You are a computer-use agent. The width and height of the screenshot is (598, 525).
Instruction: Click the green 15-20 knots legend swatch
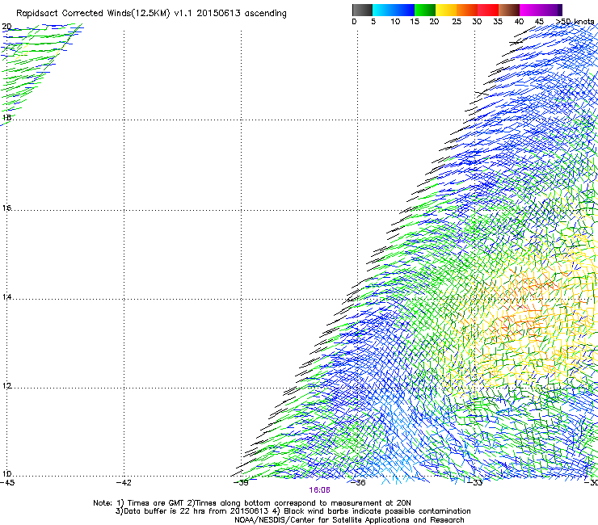[x=425, y=10]
